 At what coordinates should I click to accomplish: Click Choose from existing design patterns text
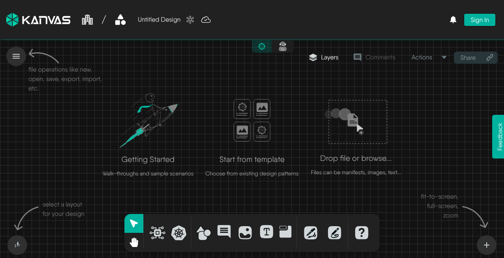[252, 173]
